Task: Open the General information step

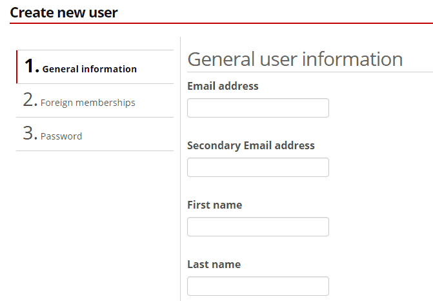Action: [x=89, y=68]
